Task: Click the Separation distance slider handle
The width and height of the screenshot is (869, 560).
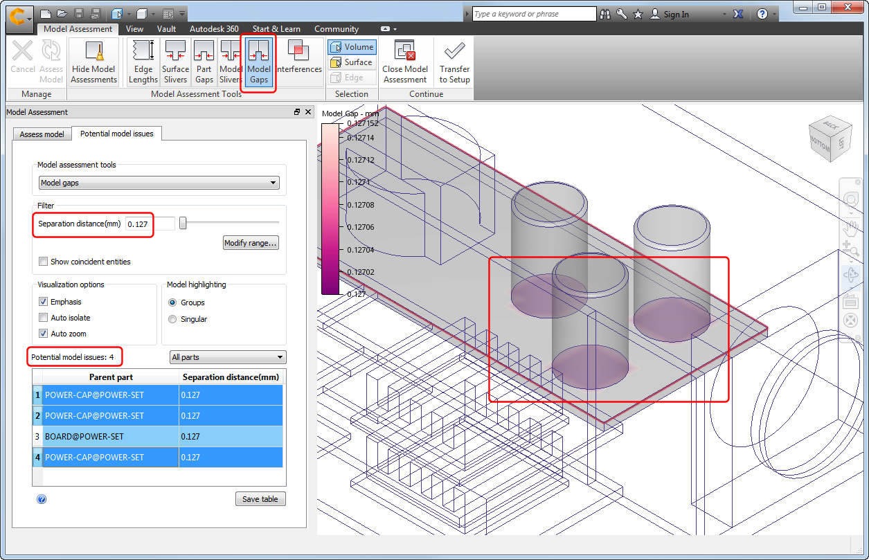Action: point(183,223)
